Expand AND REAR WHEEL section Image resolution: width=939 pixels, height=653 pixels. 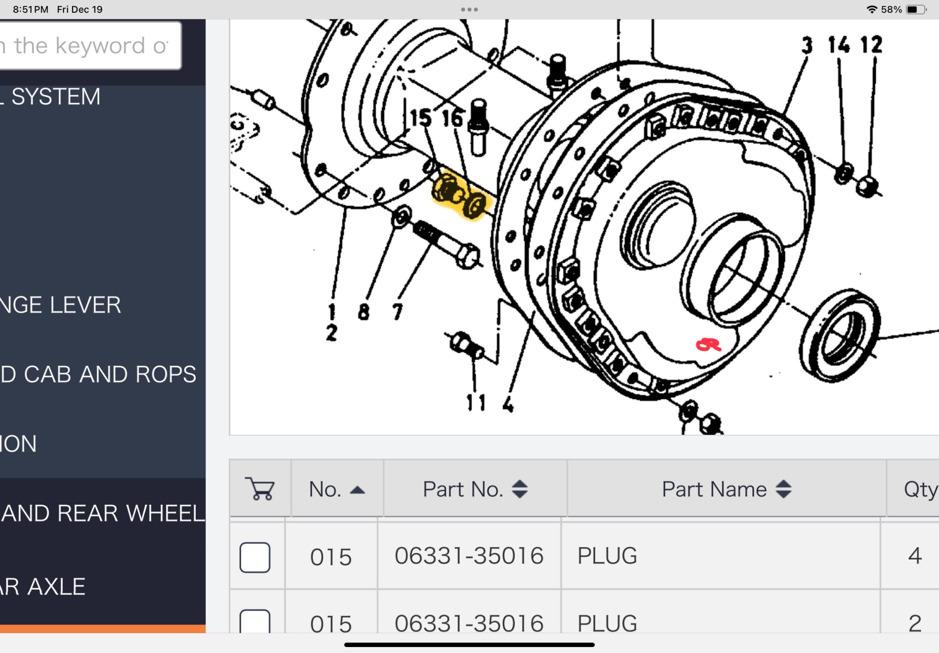coord(103,513)
